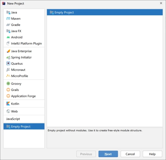
Task: Pick the Grails label
Action: pos(15,90)
